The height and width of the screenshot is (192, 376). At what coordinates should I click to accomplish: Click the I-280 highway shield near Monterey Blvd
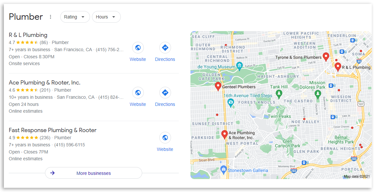pos(294,171)
